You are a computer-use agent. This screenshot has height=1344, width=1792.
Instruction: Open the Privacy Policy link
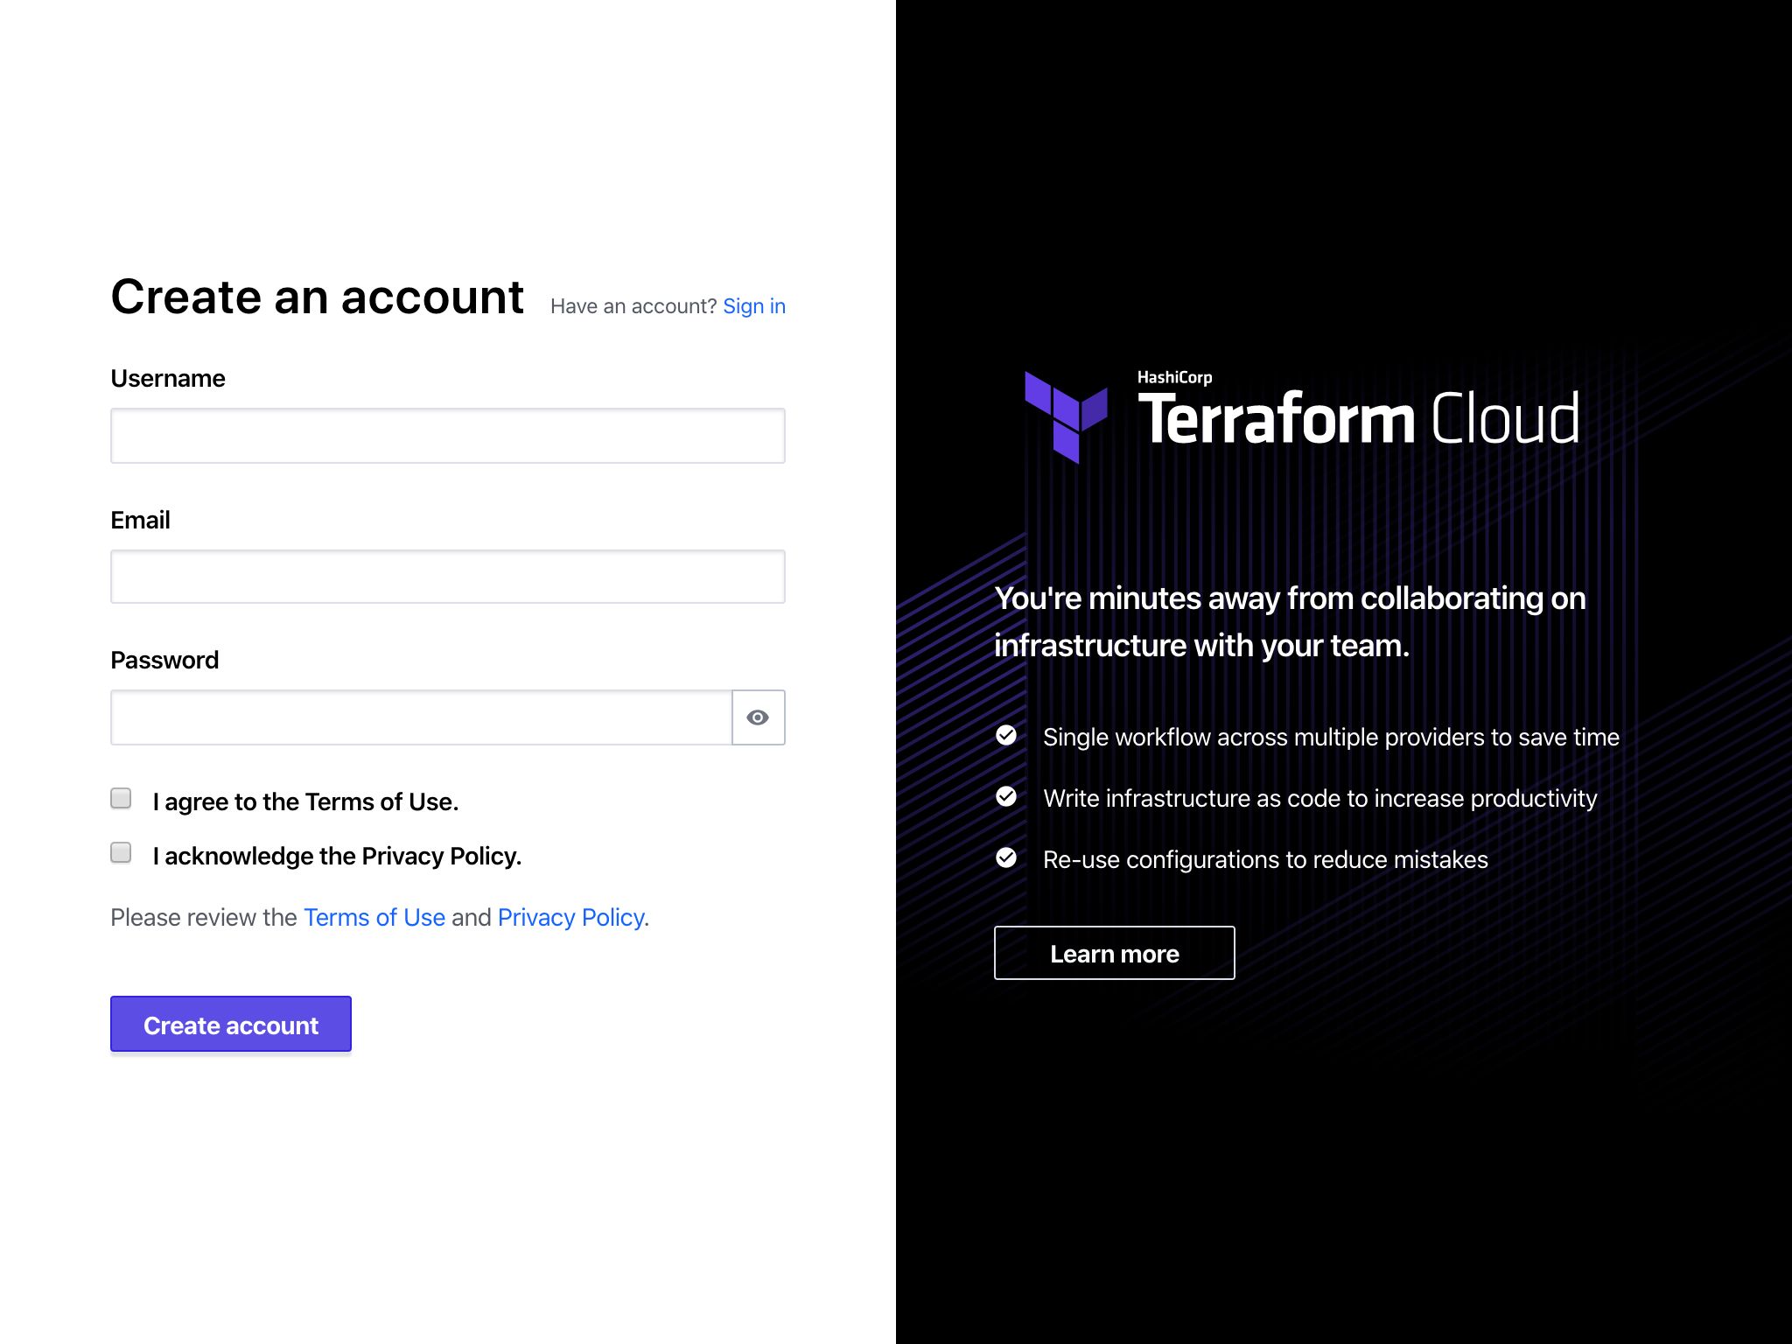point(571,917)
